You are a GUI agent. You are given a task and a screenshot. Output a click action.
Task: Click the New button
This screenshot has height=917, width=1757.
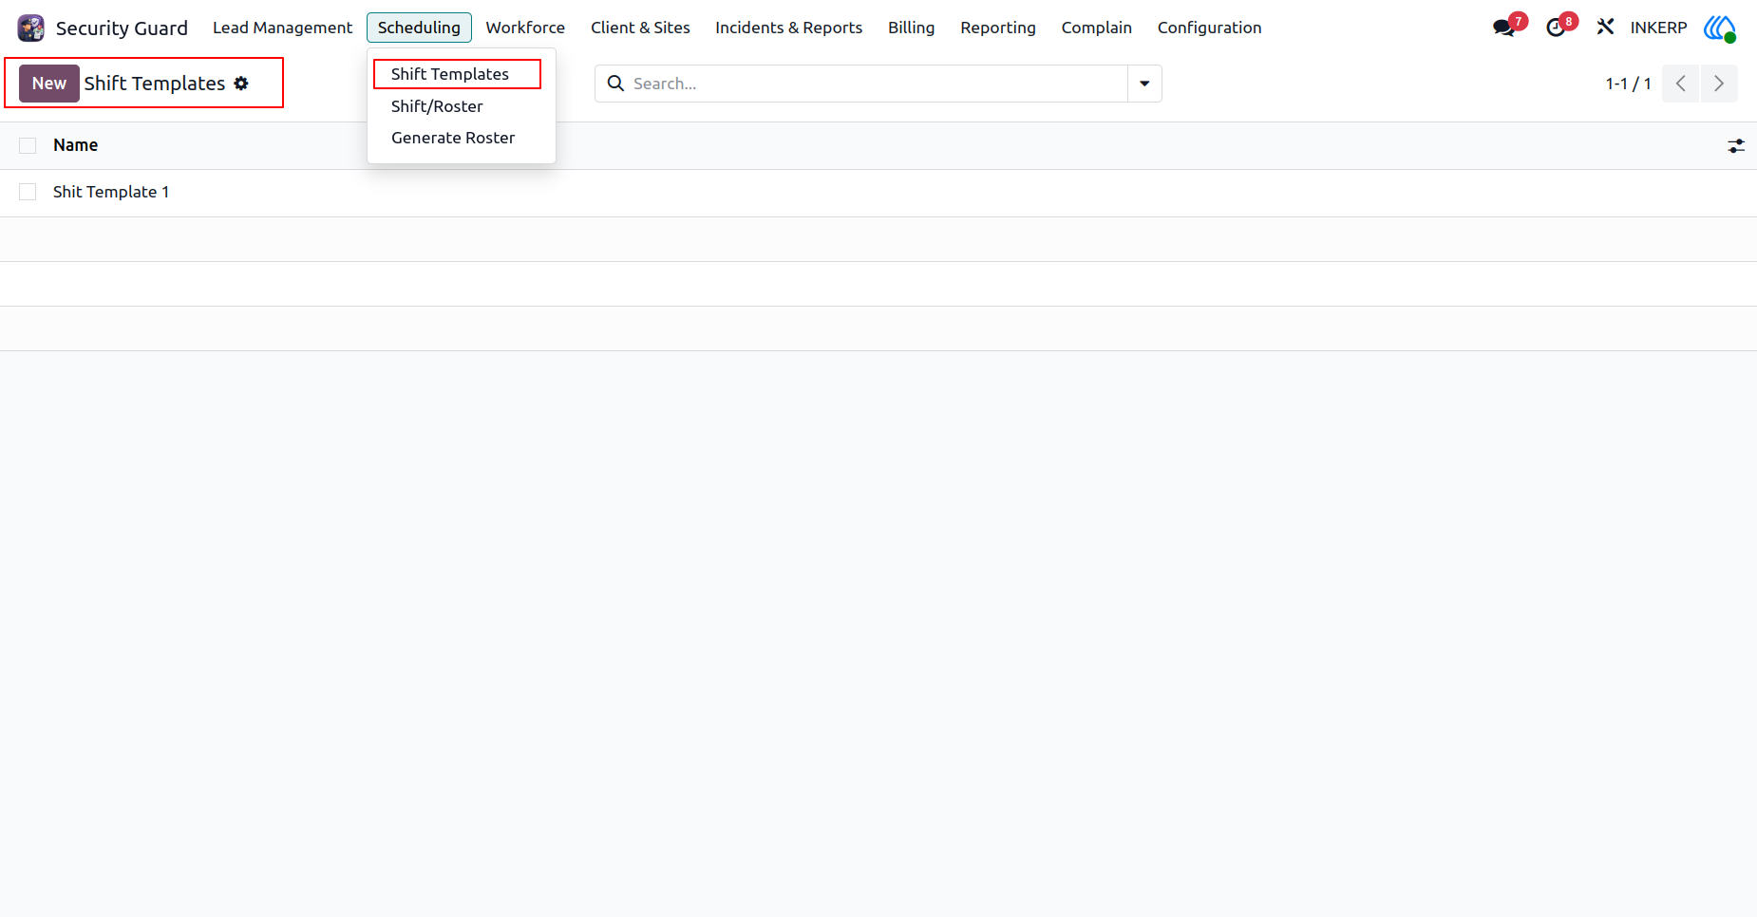(x=49, y=84)
